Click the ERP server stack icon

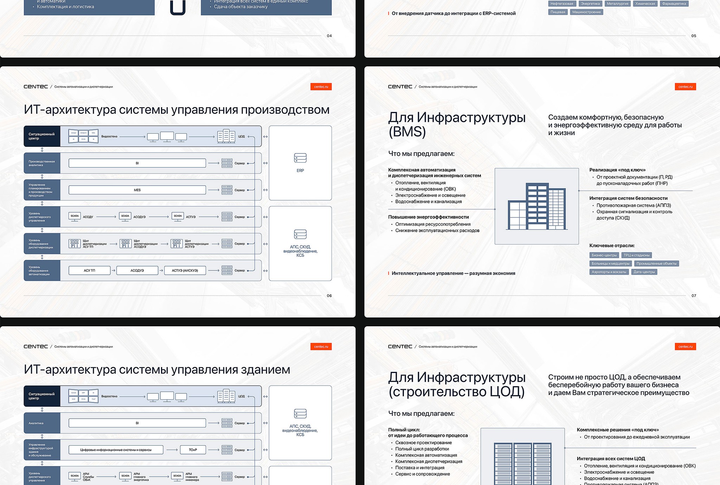(x=300, y=158)
